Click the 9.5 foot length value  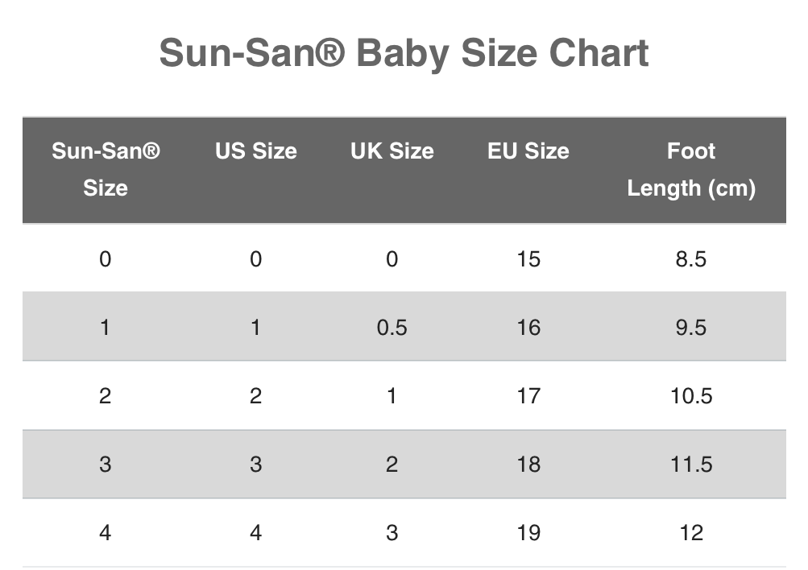[x=691, y=328]
